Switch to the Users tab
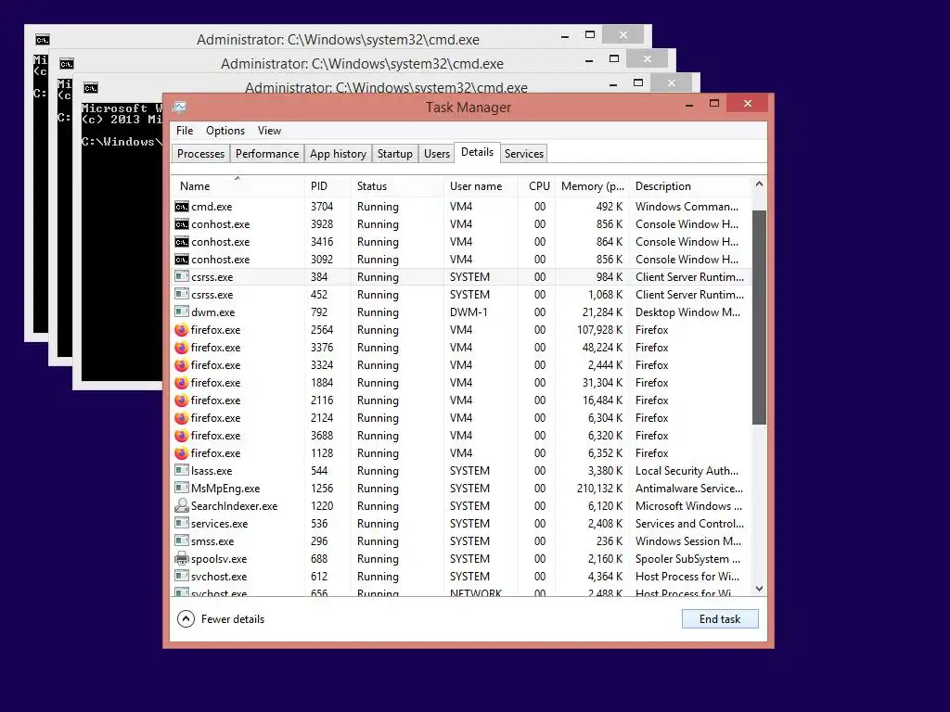950x712 pixels. tap(437, 154)
